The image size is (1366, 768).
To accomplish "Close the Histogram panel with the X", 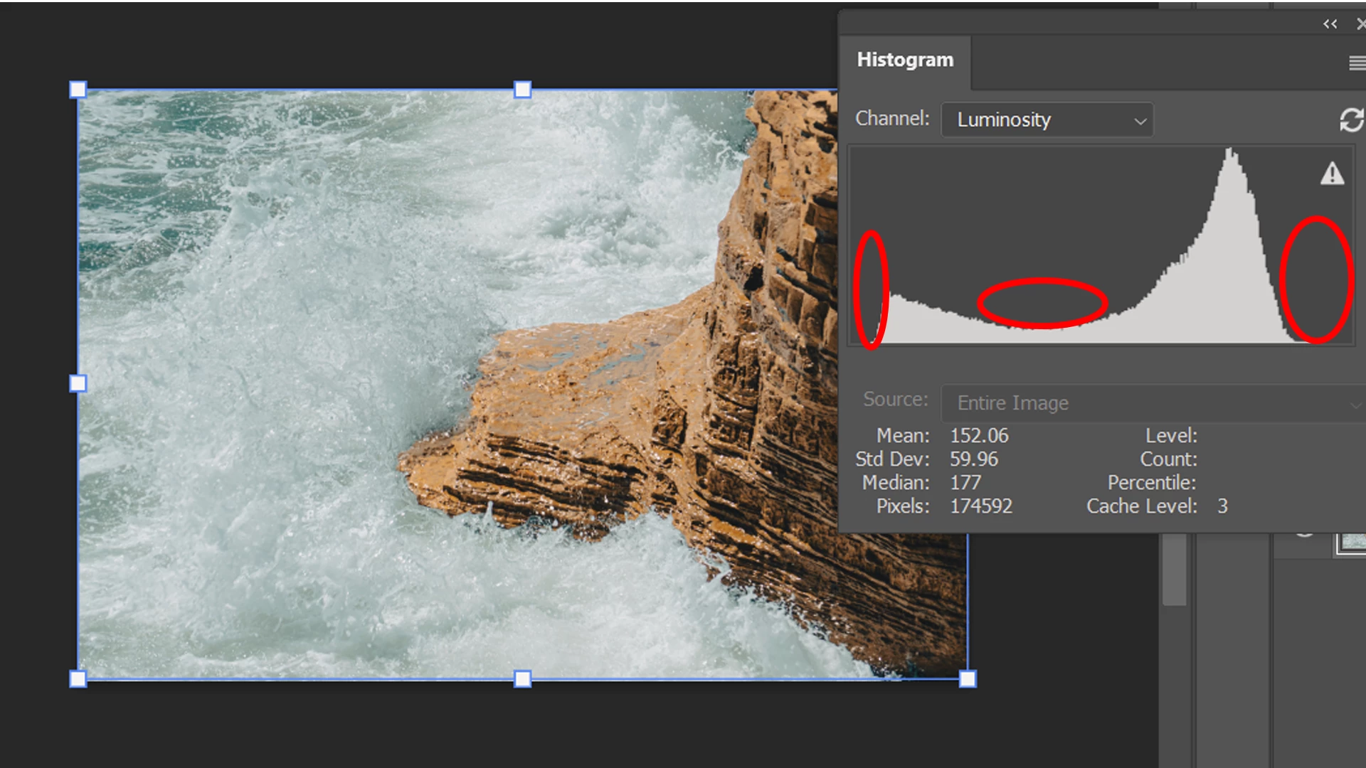I will click(1360, 24).
